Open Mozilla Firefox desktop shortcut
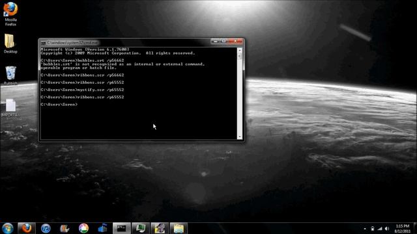Viewport: 417px width, 234px height. (x=10, y=14)
